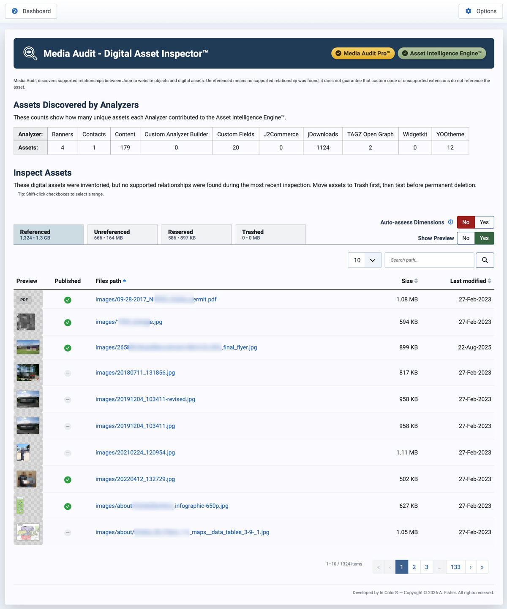Click the YOOtheme analyzer header cell
Screen dimensions: 507x609
[x=450, y=134]
